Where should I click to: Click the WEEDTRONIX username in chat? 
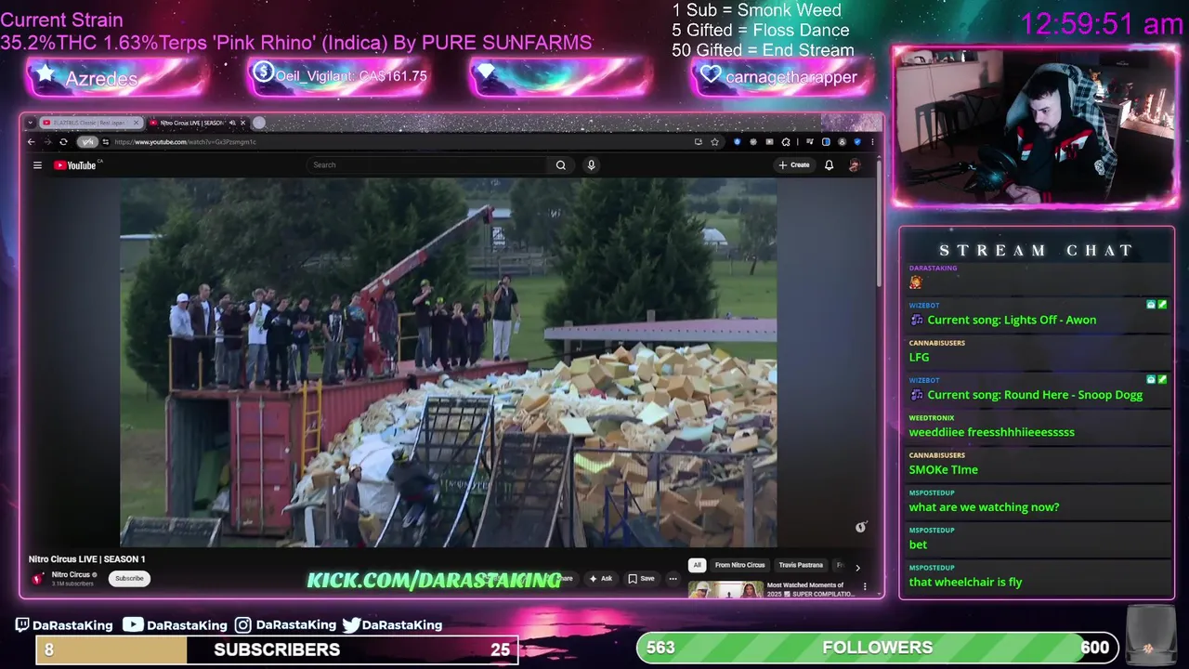pos(931,418)
